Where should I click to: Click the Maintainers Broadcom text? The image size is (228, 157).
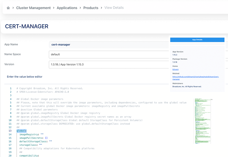coord(187,86)
